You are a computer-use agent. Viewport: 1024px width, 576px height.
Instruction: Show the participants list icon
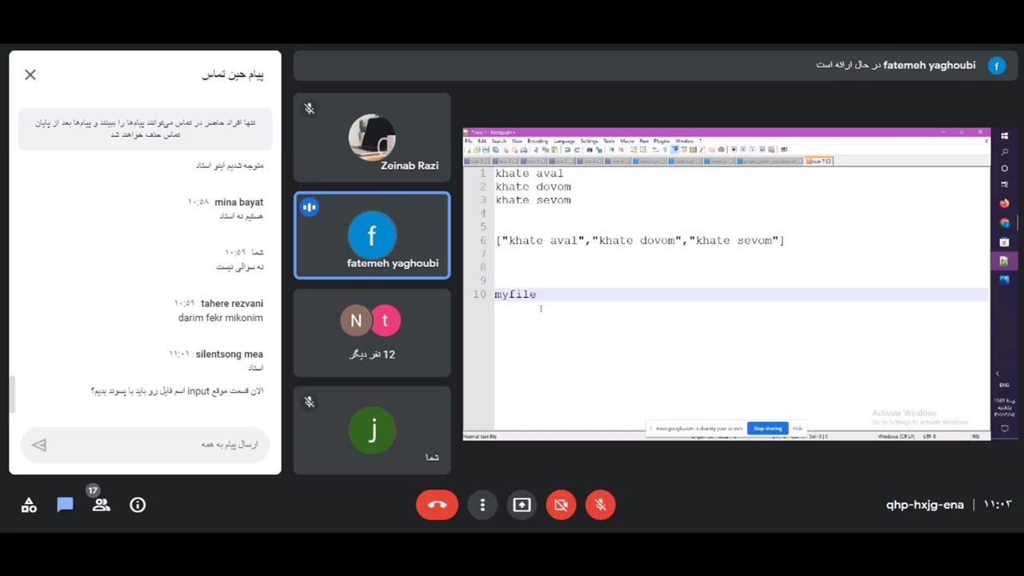tap(101, 505)
